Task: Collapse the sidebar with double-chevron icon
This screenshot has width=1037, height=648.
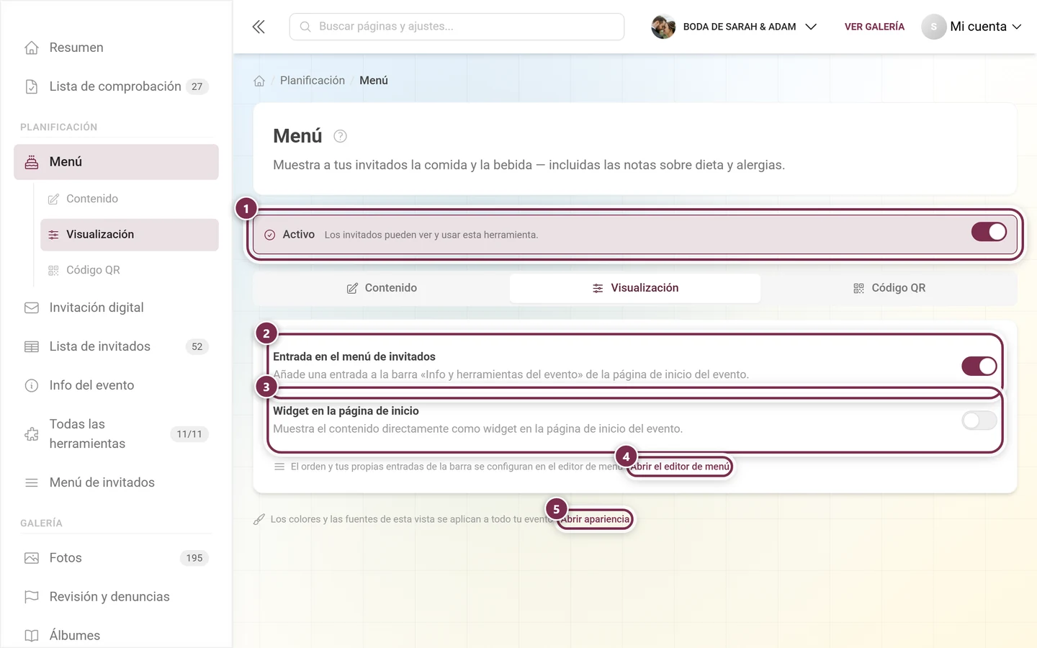Action: [259, 27]
